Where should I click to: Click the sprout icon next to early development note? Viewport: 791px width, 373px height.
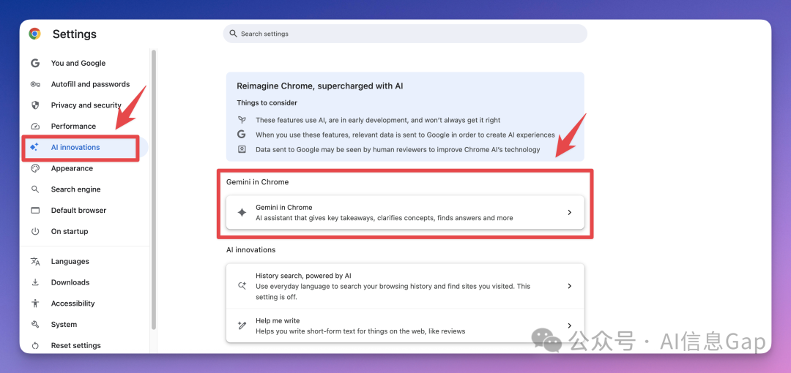point(242,120)
